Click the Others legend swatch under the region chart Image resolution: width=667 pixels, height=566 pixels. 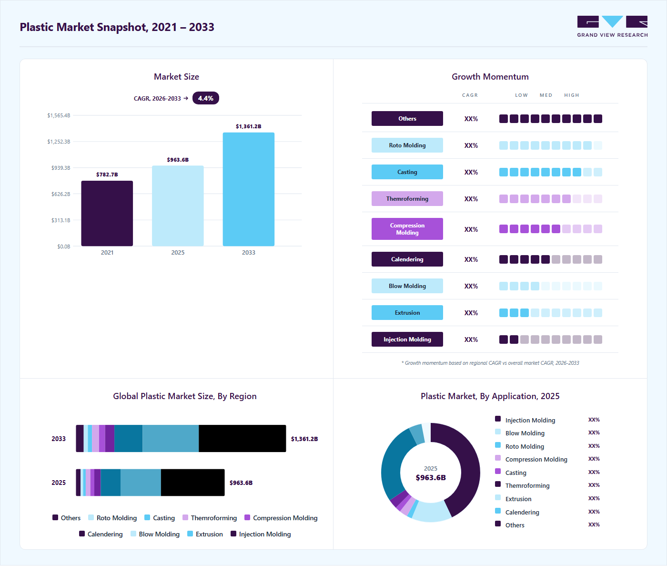coord(55,517)
